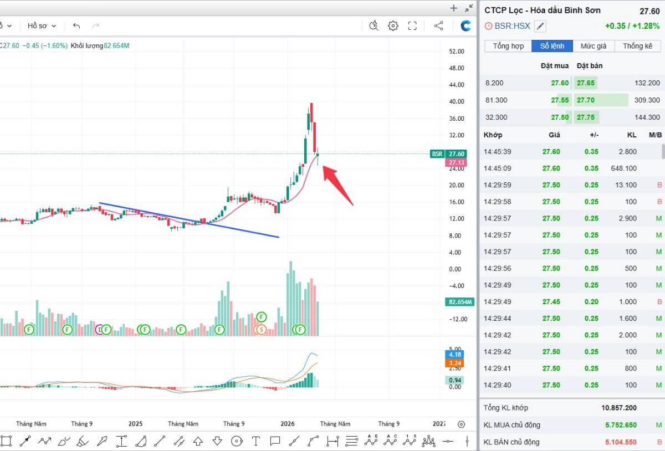Click the undo arrow in chart toolbar

(x=76, y=26)
